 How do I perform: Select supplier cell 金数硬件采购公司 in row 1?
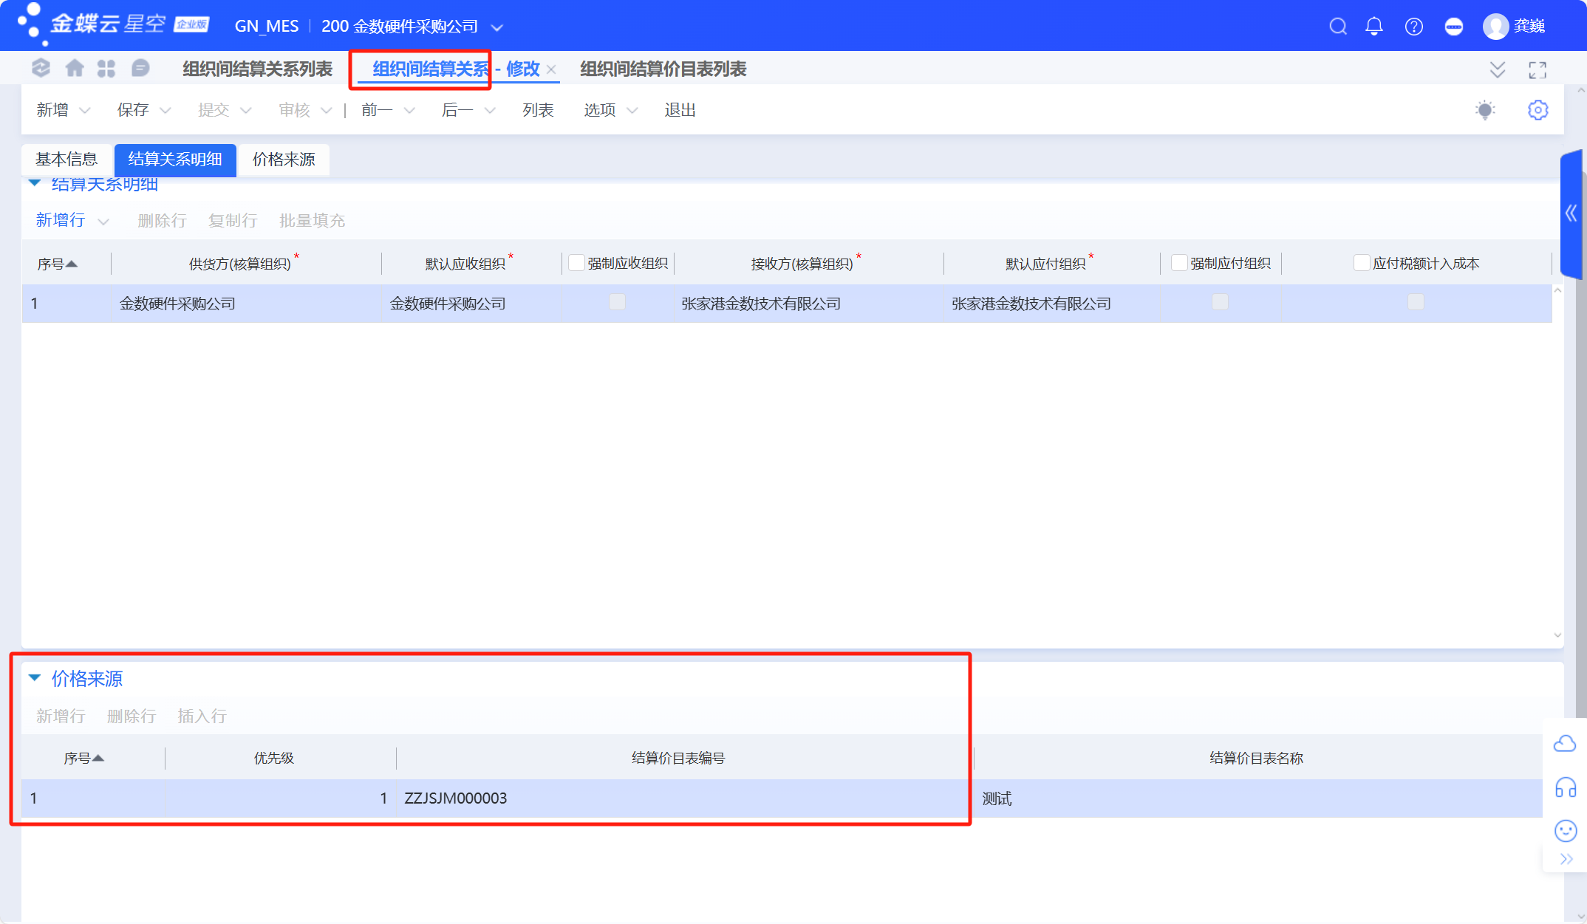pos(247,304)
